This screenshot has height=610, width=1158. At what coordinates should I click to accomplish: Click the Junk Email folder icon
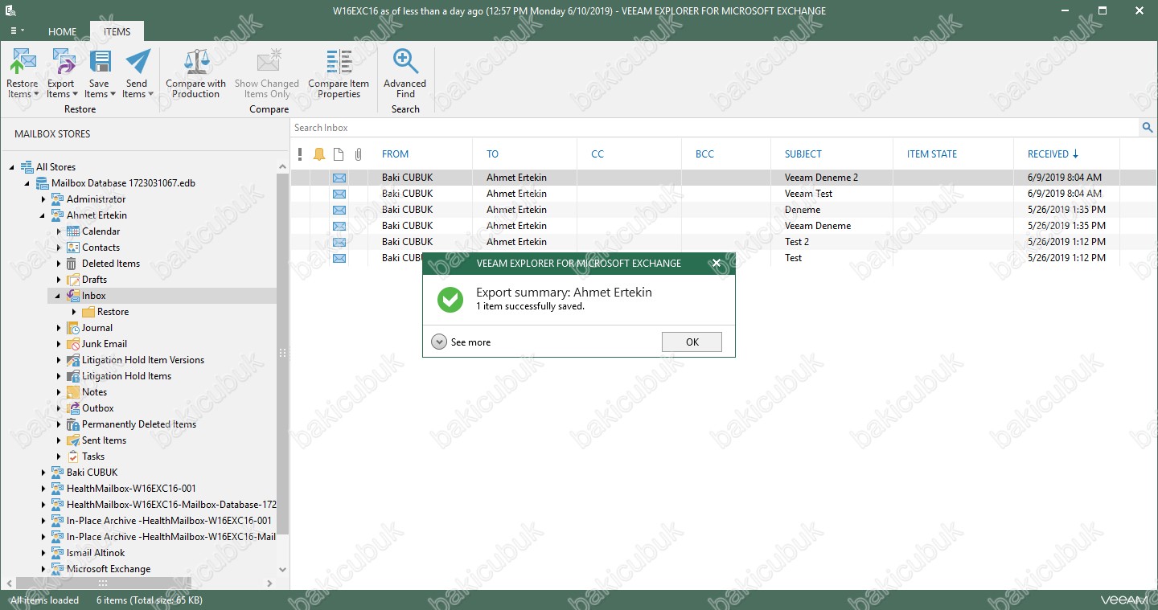coord(73,344)
